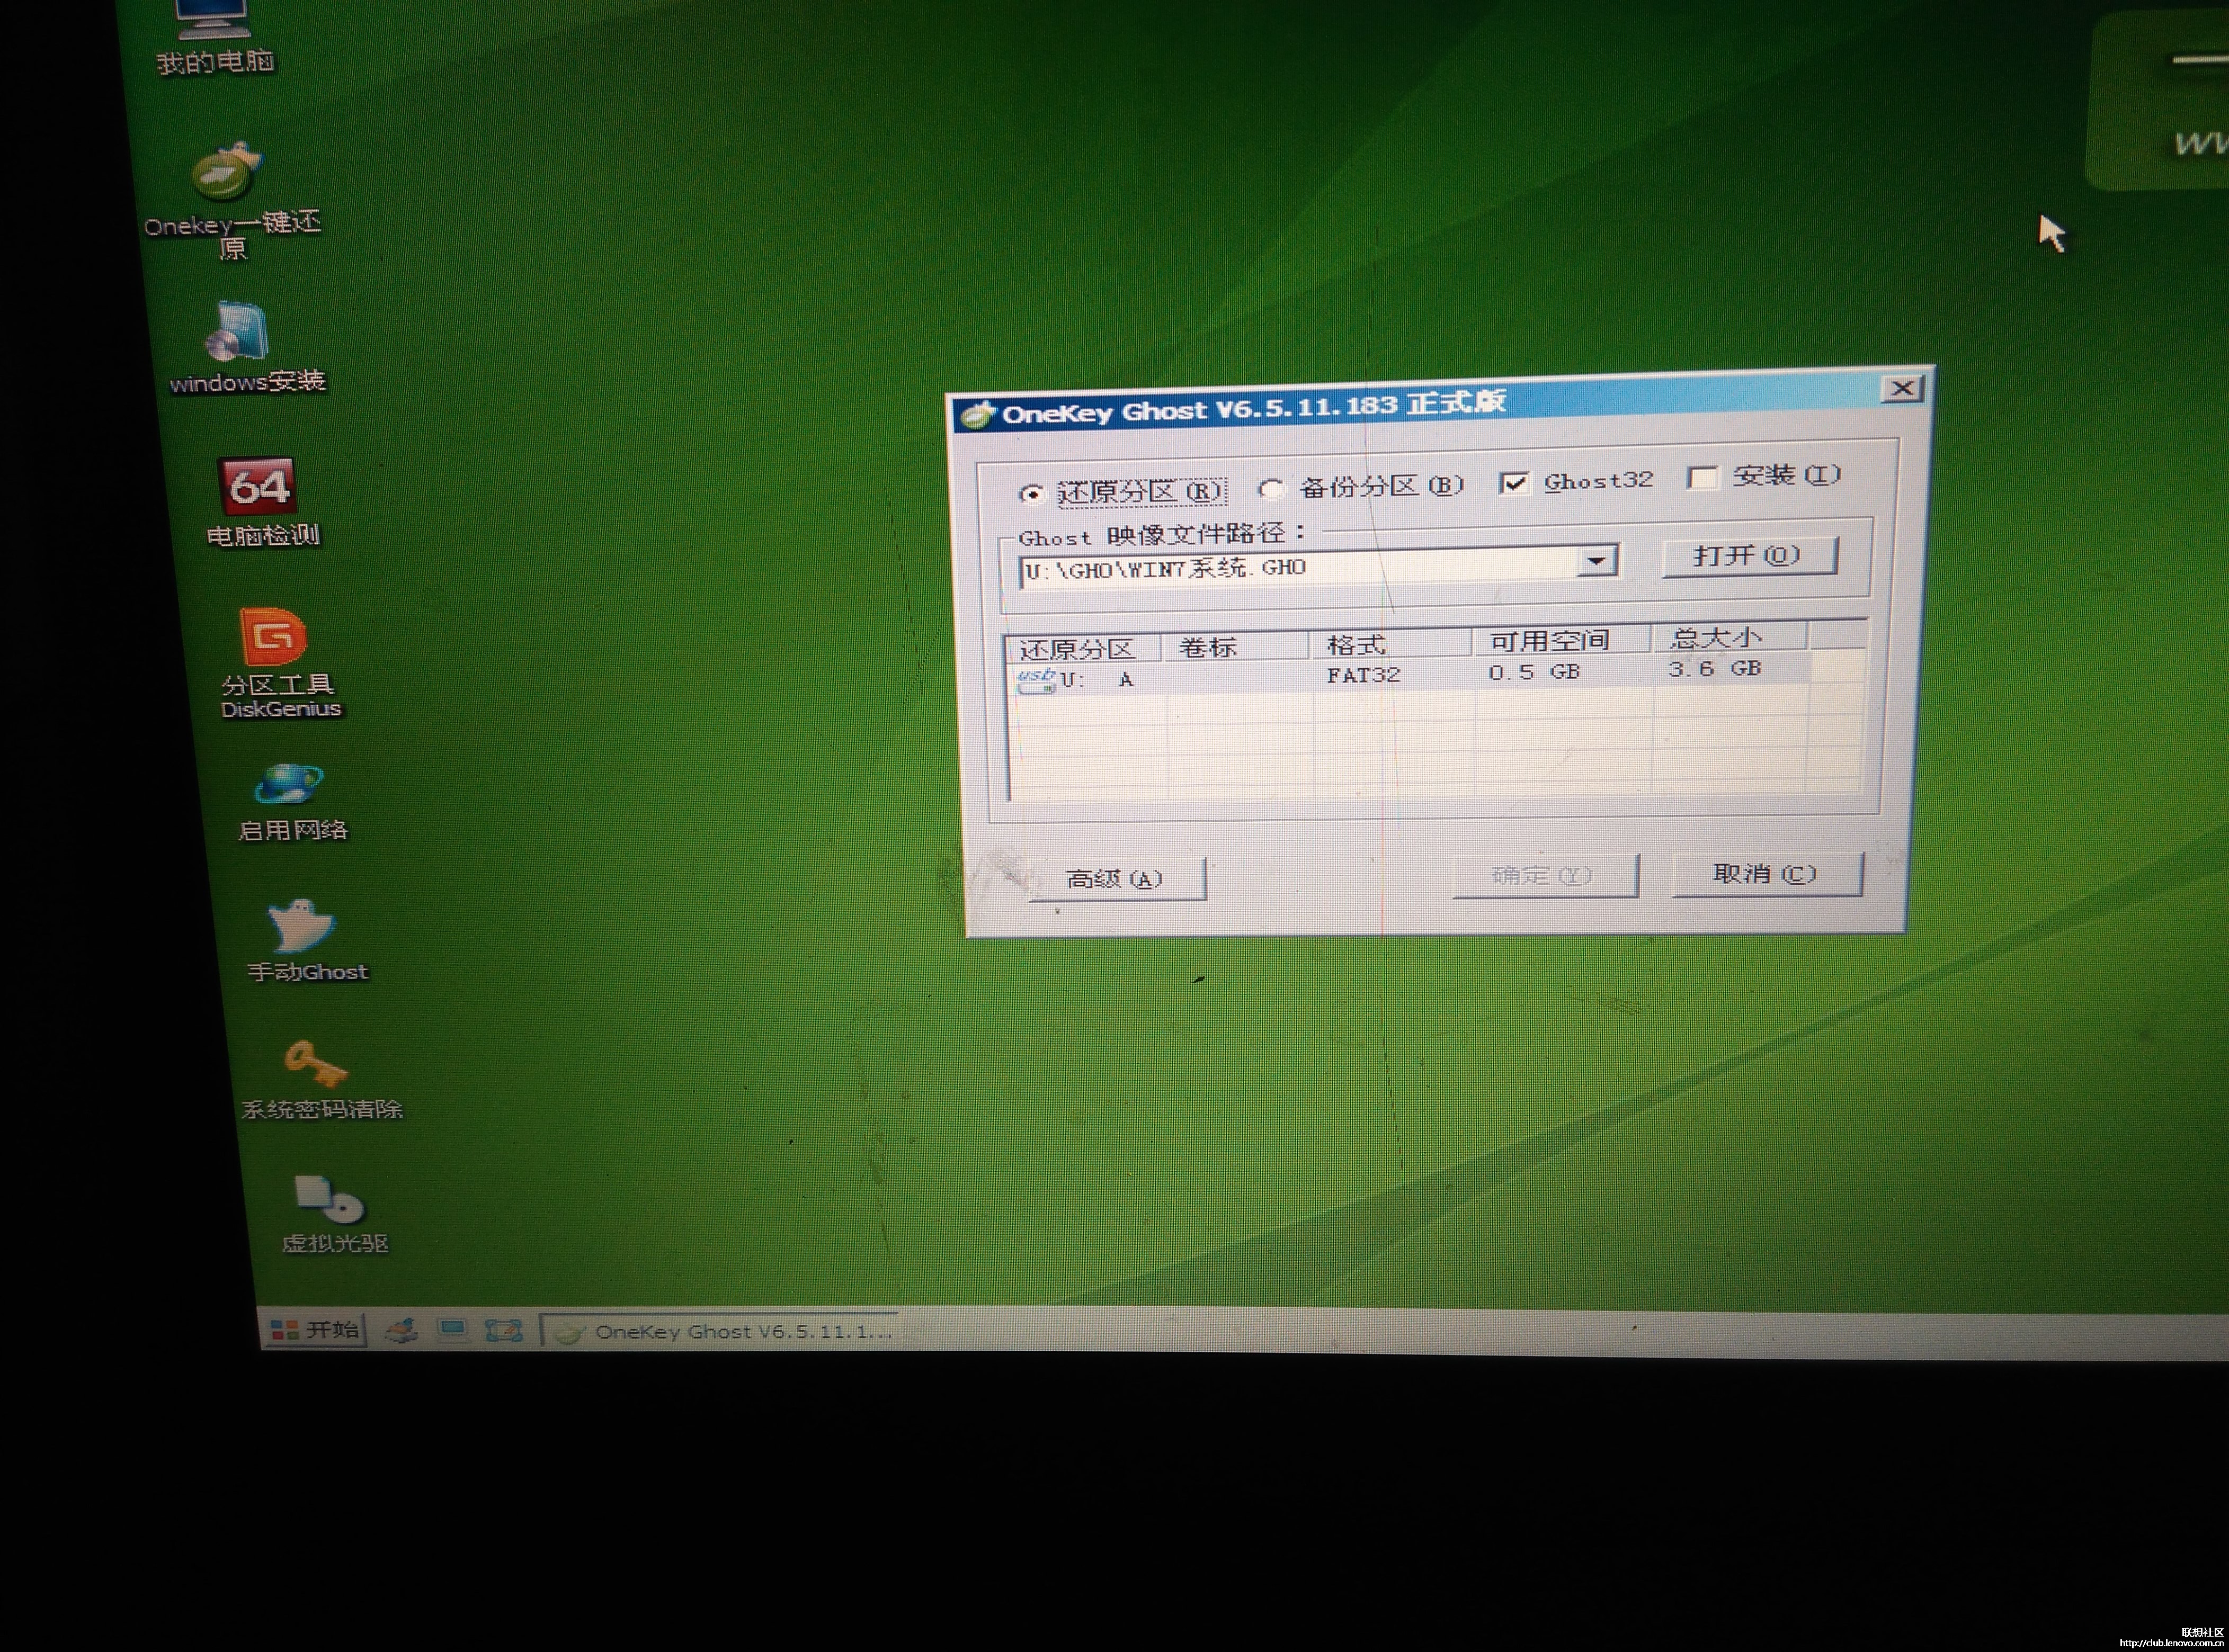Select 还原分区 (R) radio button
Image resolution: width=2229 pixels, height=1652 pixels.
pyautogui.click(x=1031, y=494)
